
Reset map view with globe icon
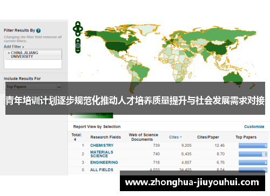(78, 45)
